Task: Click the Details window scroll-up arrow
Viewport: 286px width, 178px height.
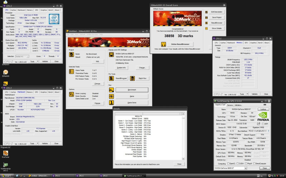Action: [x=183, y=114]
